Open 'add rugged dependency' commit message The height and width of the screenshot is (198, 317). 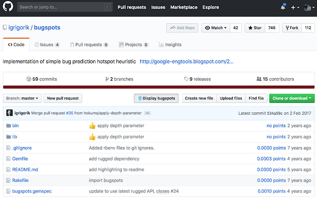point(114,159)
